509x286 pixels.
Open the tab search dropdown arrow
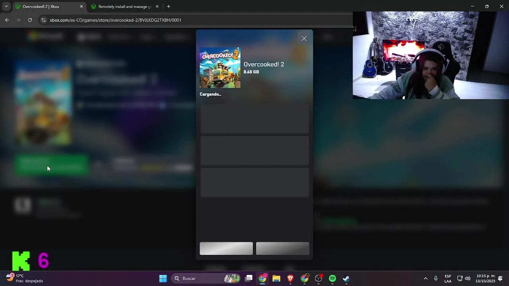[6, 6]
